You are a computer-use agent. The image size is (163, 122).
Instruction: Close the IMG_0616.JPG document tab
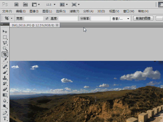(x=57, y=25)
